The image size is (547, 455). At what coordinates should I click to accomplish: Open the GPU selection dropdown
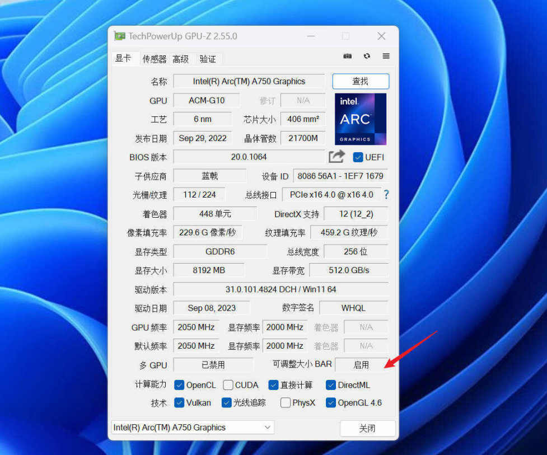(193, 428)
